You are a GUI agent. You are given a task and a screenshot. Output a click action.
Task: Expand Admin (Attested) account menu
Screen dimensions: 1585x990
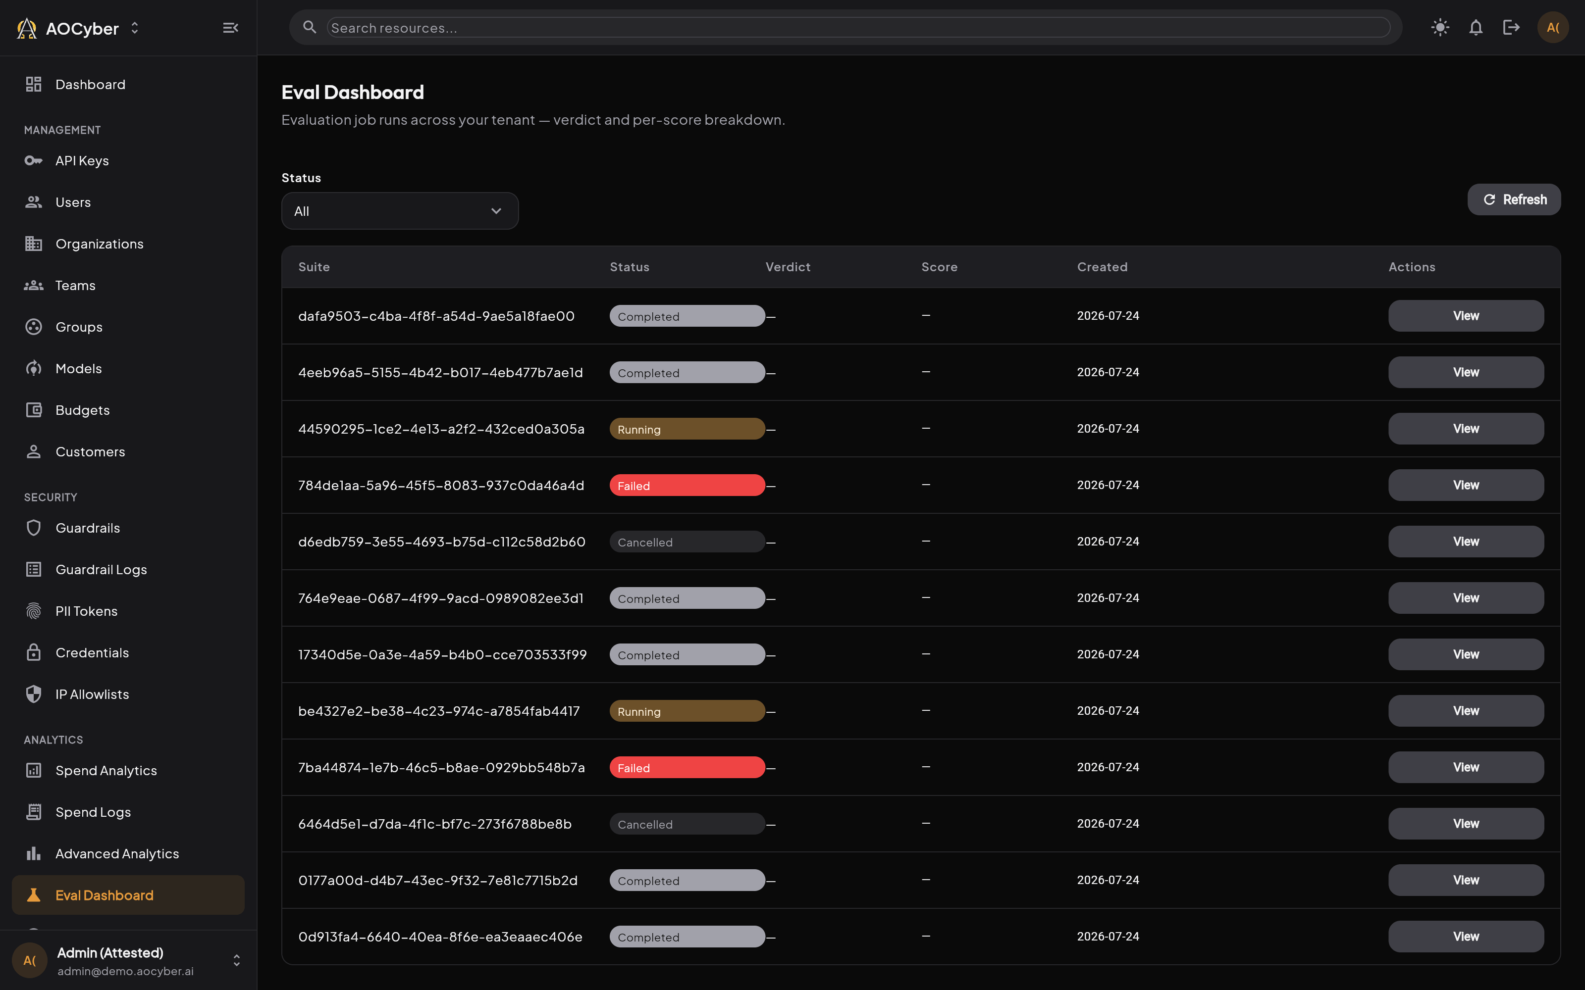point(236,960)
